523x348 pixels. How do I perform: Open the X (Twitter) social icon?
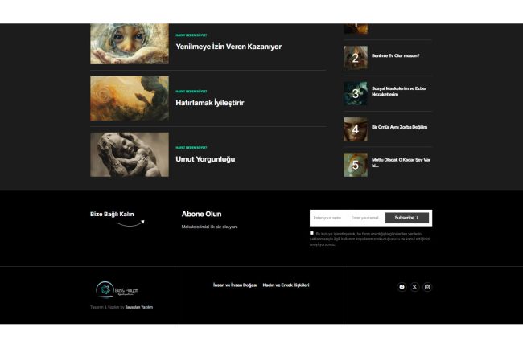414,287
